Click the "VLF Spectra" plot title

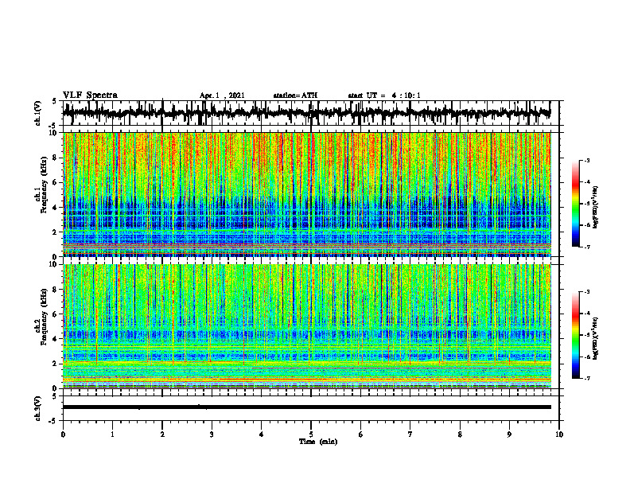pos(90,95)
